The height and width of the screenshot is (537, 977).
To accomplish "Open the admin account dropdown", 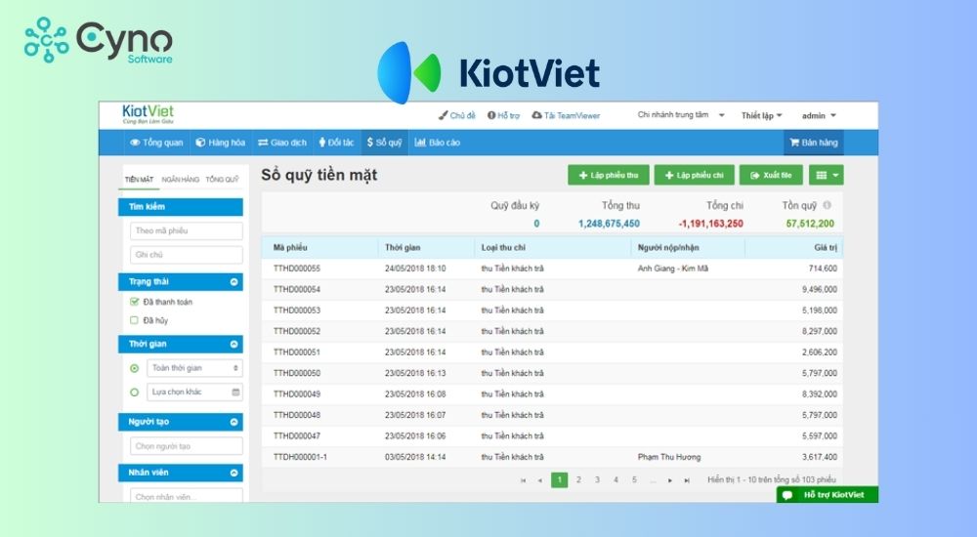I will (x=819, y=116).
